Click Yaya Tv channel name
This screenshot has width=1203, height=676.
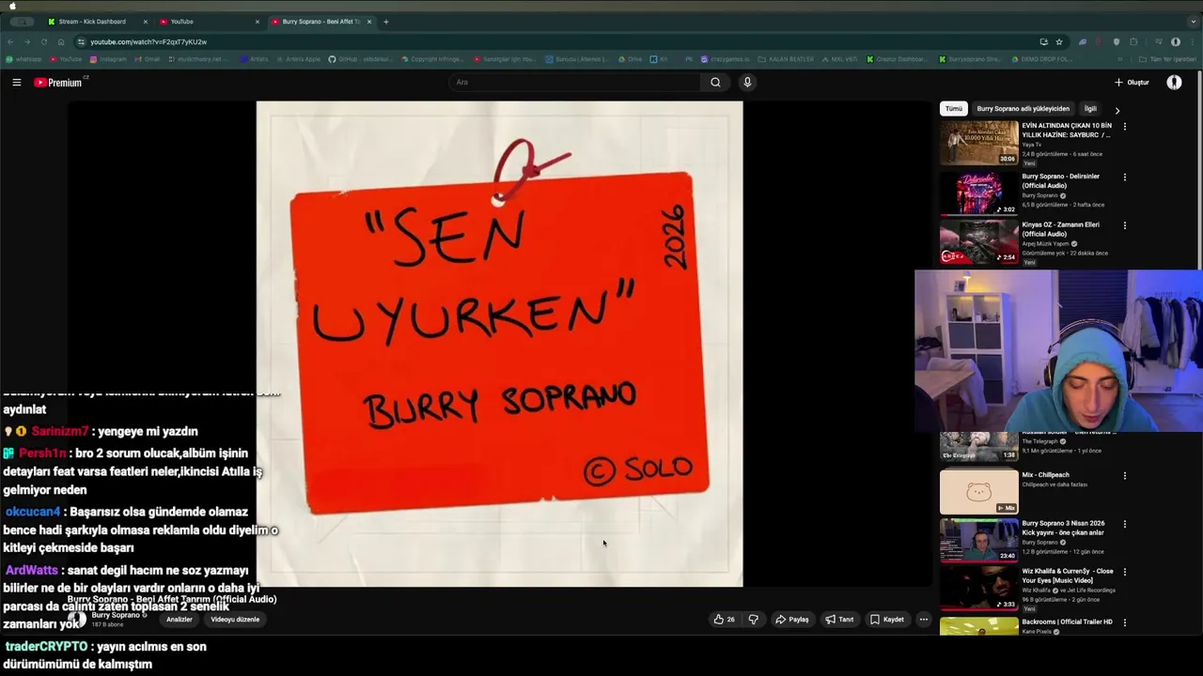click(x=1031, y=145)
